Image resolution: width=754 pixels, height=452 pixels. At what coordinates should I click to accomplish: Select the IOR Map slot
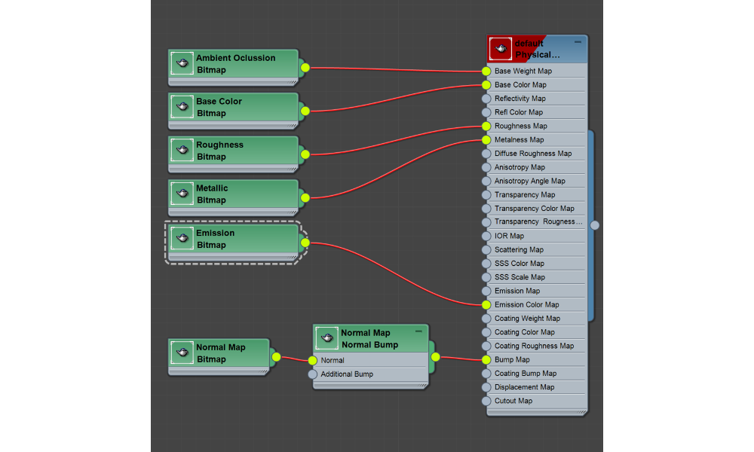pos(509,236)
